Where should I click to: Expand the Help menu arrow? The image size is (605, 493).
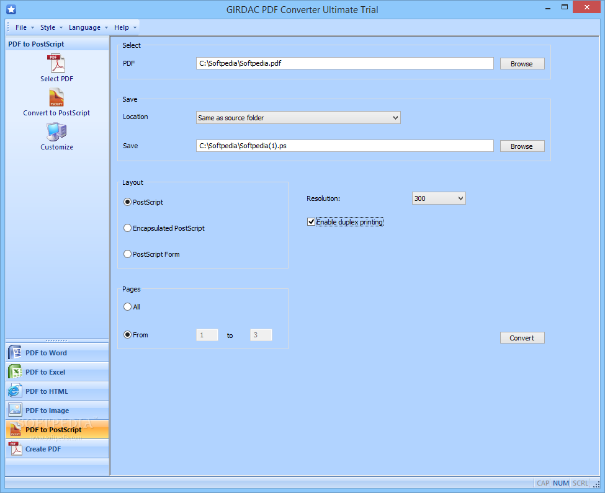pos(135,28)
